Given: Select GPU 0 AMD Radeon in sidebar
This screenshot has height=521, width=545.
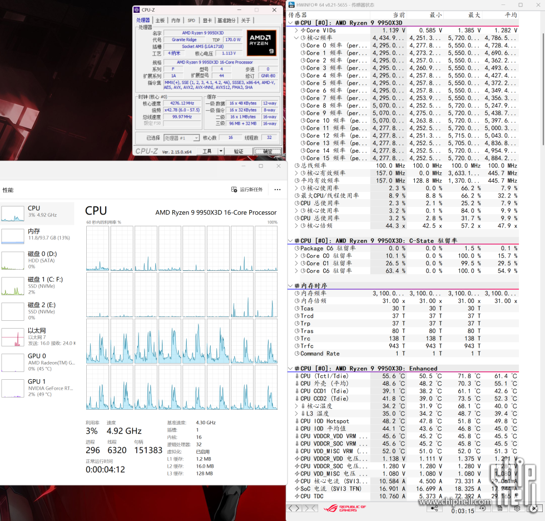Looking at the screenshot, I should coord(37,362).
